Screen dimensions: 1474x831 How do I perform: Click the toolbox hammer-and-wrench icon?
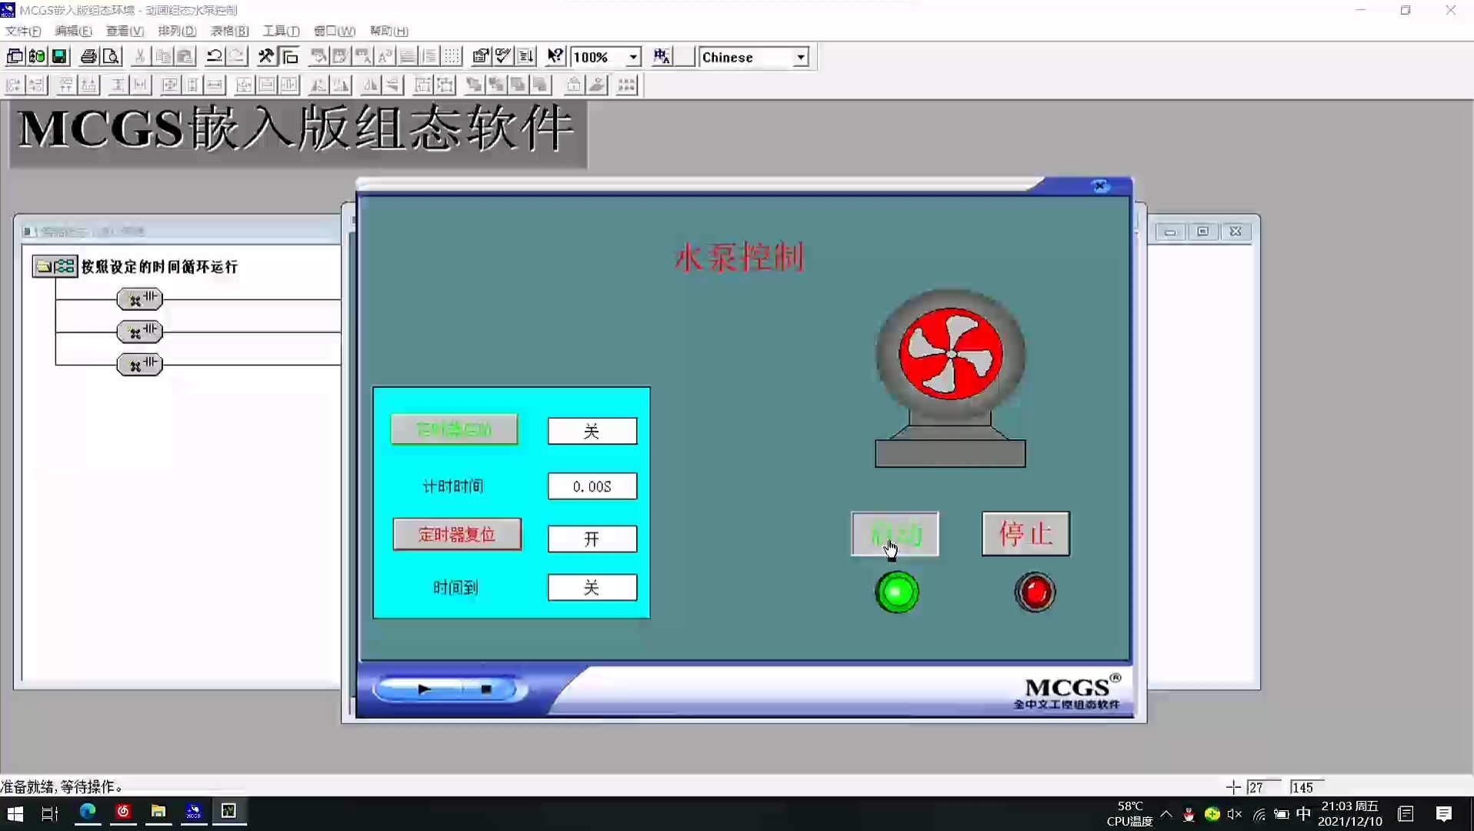coord(265,56)
